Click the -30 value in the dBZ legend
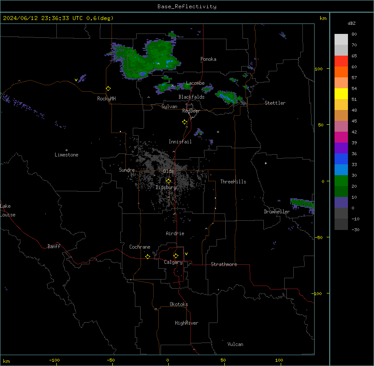Screen dimensions: 374x366 coord(355,230)
